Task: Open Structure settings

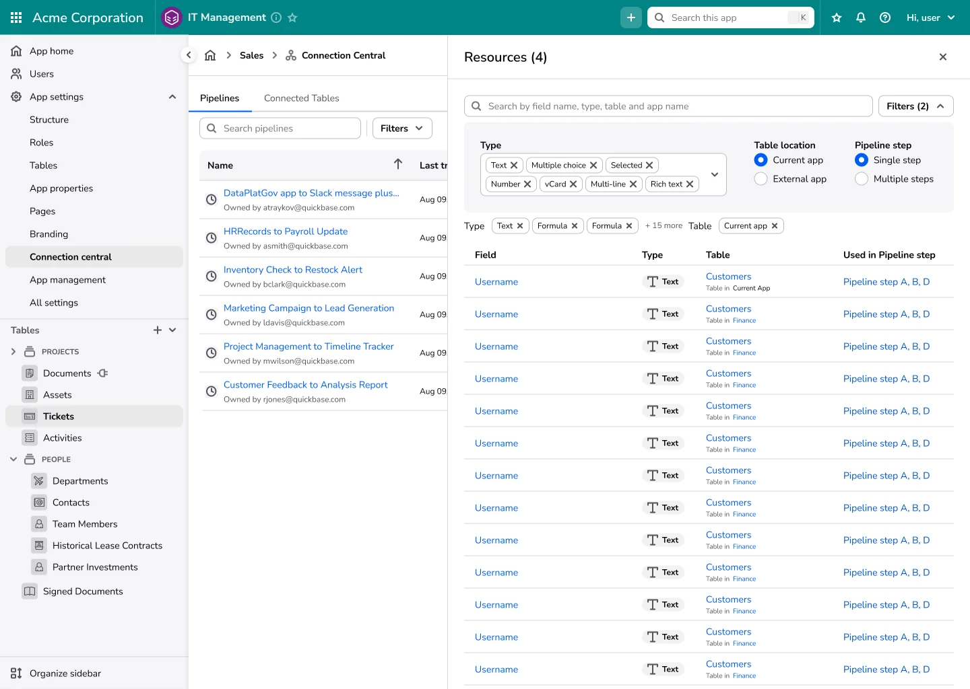Action: [x=49, y=120]
